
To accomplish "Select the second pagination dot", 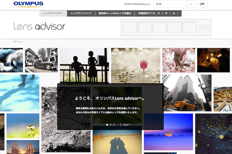I will point(110,124).
